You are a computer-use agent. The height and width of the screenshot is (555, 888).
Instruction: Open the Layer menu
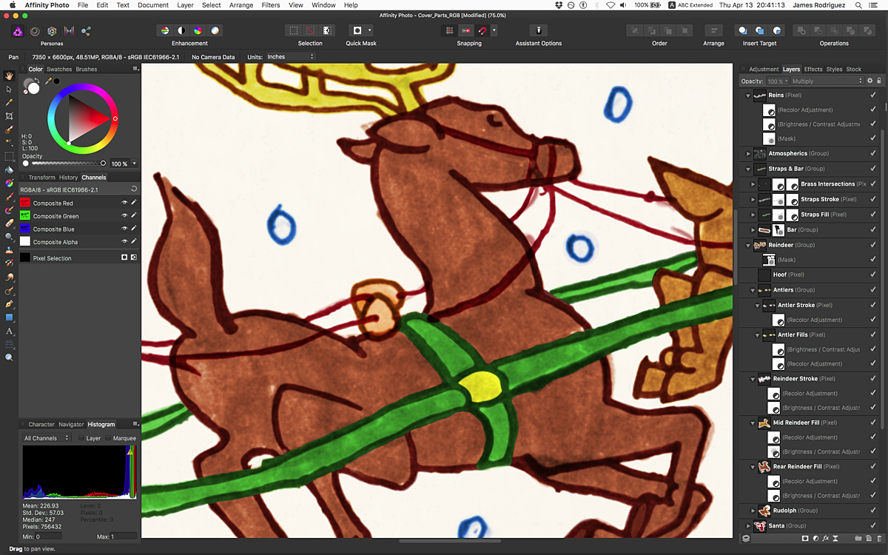tap(185, 5)
